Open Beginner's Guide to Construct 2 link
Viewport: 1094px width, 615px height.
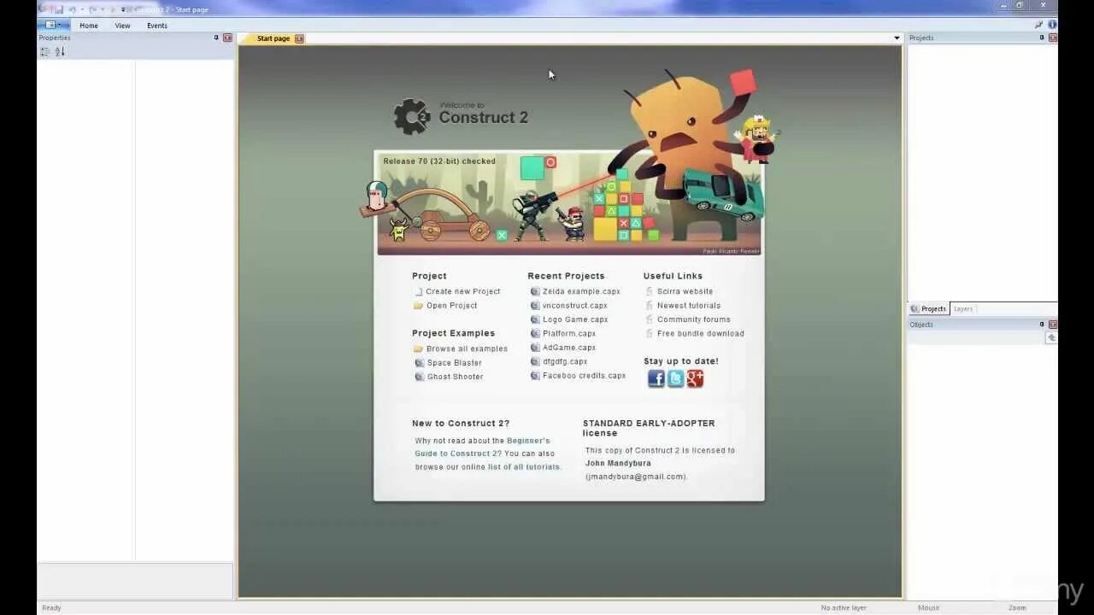[x=483, y=448]
